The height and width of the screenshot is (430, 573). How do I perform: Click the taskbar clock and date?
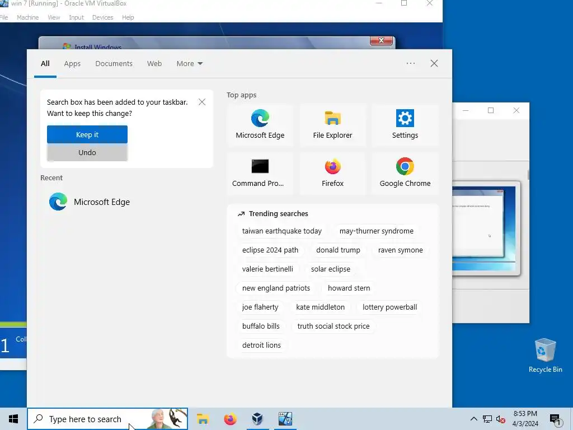pos(525,419)
